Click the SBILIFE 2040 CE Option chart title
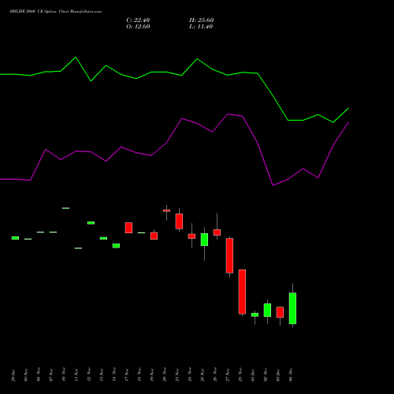 (x=55, y=12)
